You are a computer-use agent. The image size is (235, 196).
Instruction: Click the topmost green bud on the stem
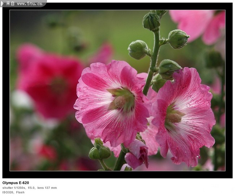click(x=151, y=21)
